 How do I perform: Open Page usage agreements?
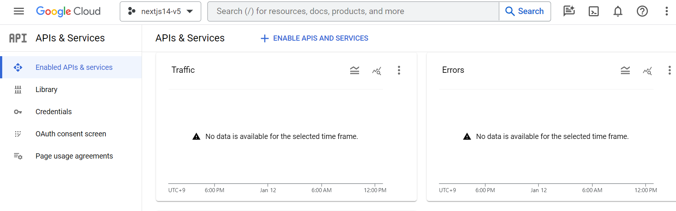[x=74, y=156]
